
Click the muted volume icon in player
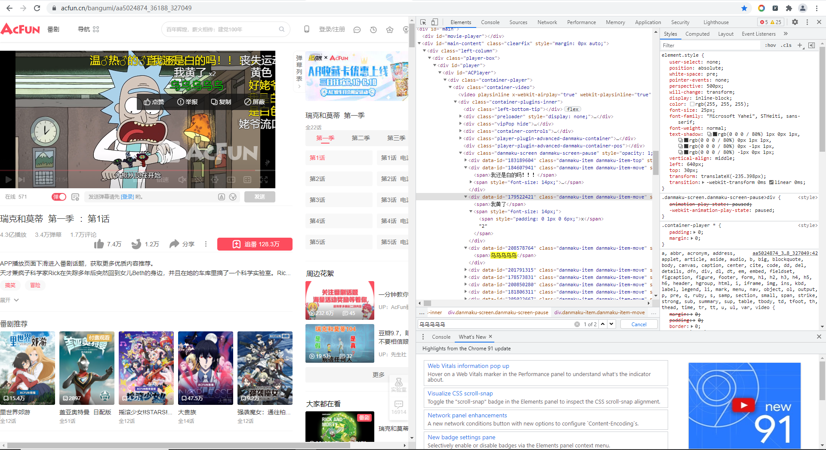(182, 180)
